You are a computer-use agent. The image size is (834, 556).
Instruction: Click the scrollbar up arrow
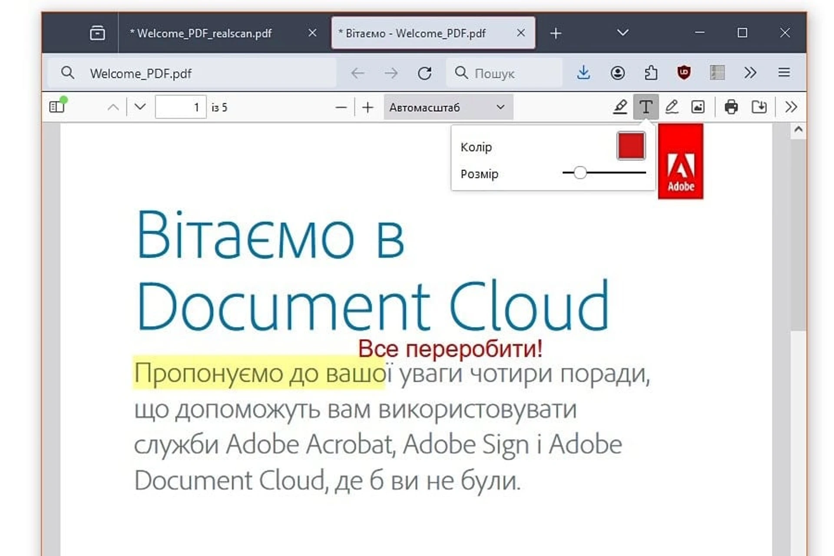coord(798,129)
